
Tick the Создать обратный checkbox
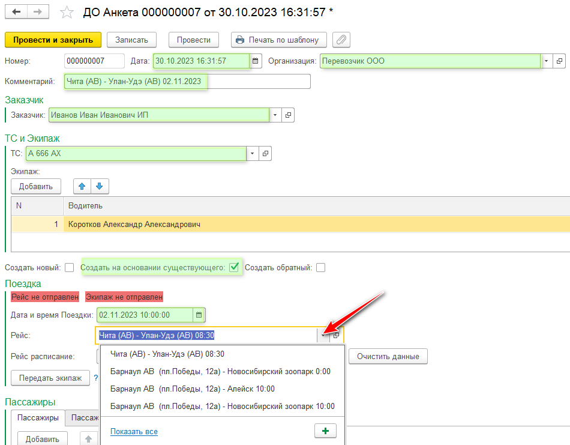pos(321,268)
